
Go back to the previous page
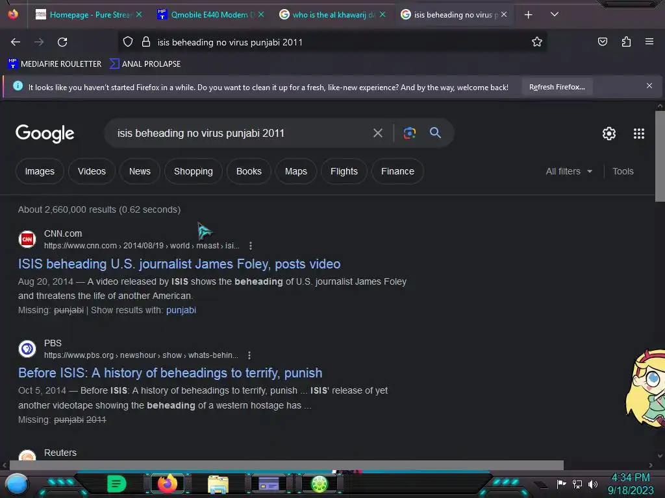(16, 42)
